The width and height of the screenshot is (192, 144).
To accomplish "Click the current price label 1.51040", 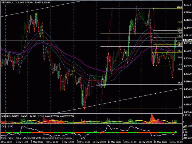I will coord(187,40).
